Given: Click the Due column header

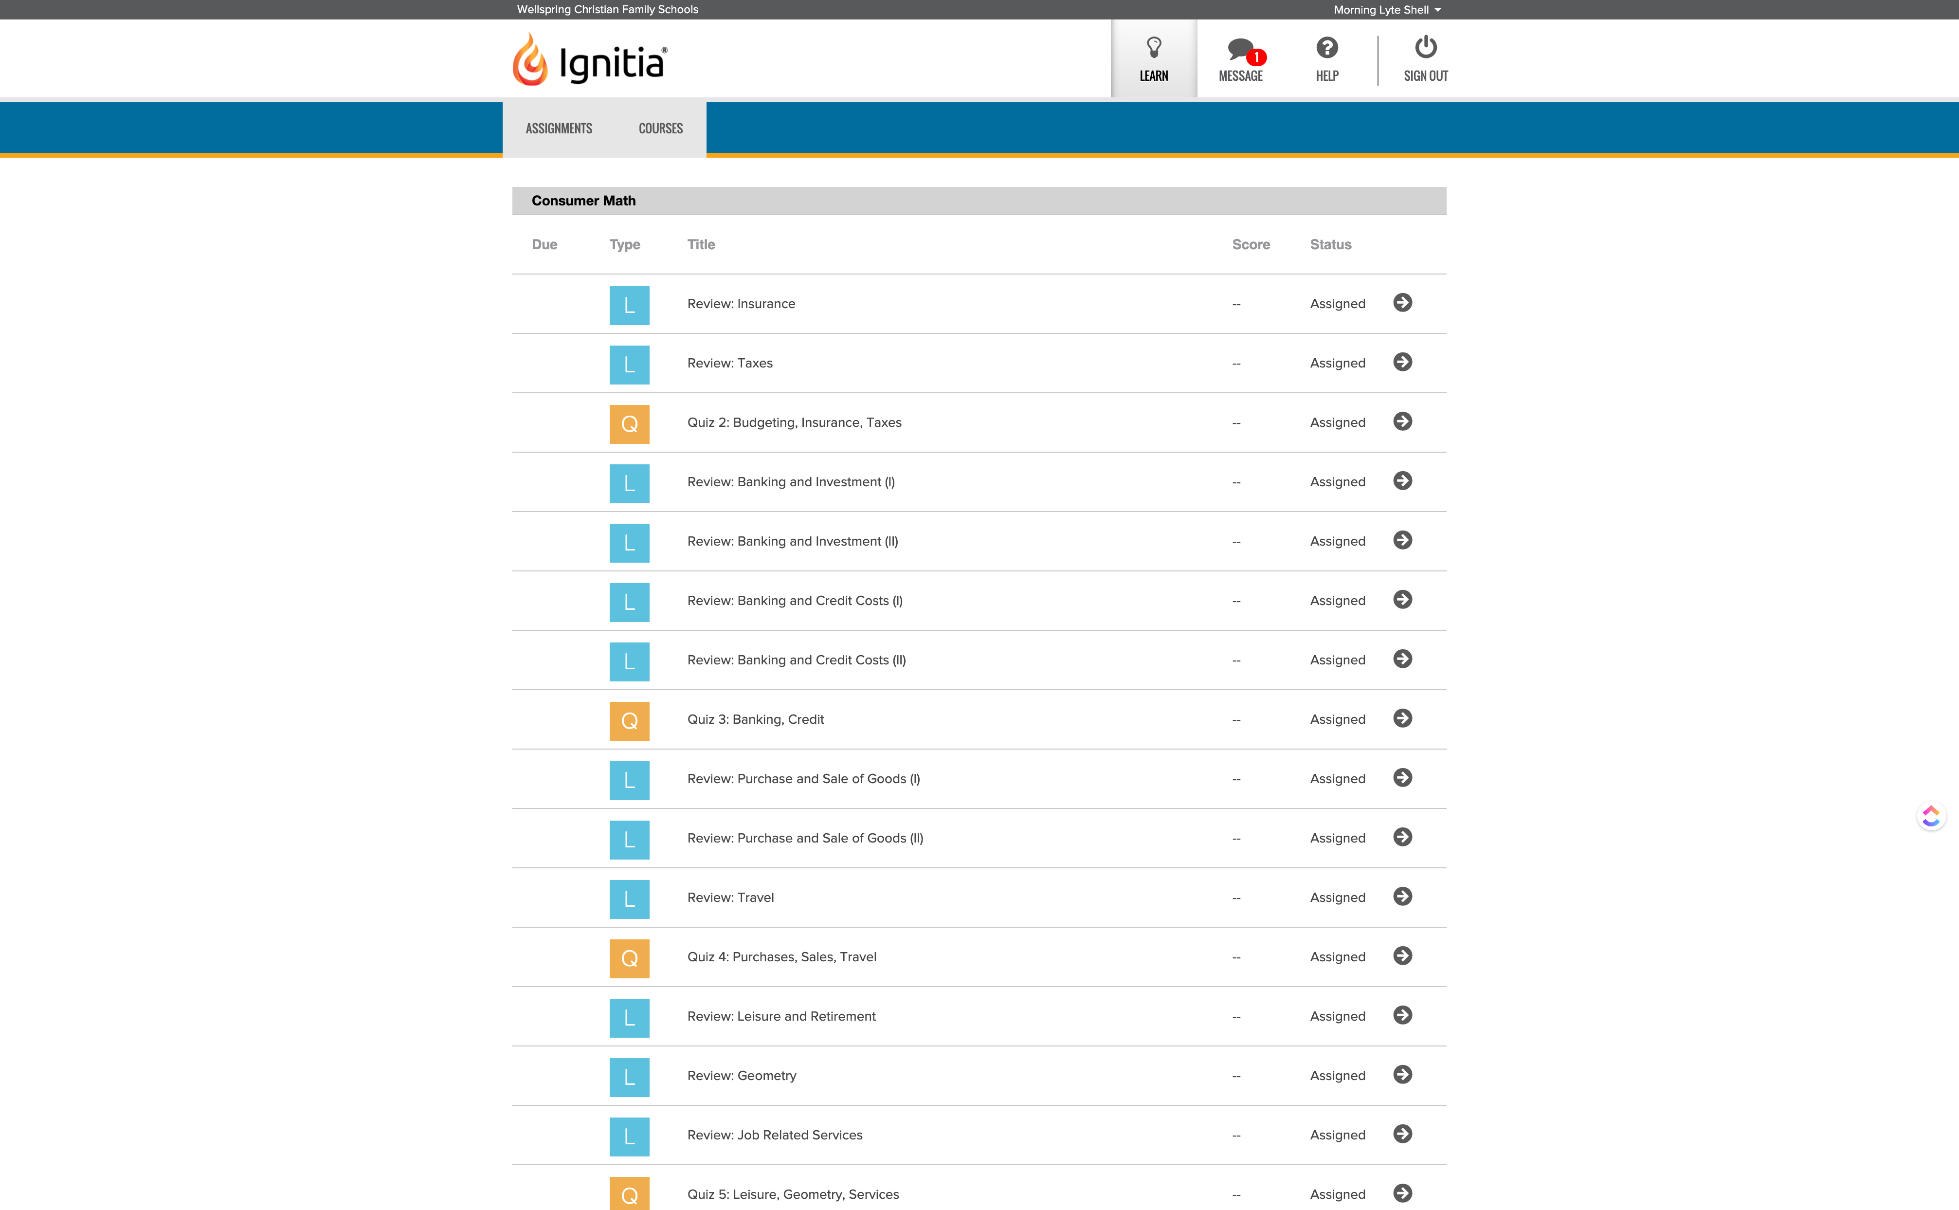Looking at the screenshot, I should (544, 245).
